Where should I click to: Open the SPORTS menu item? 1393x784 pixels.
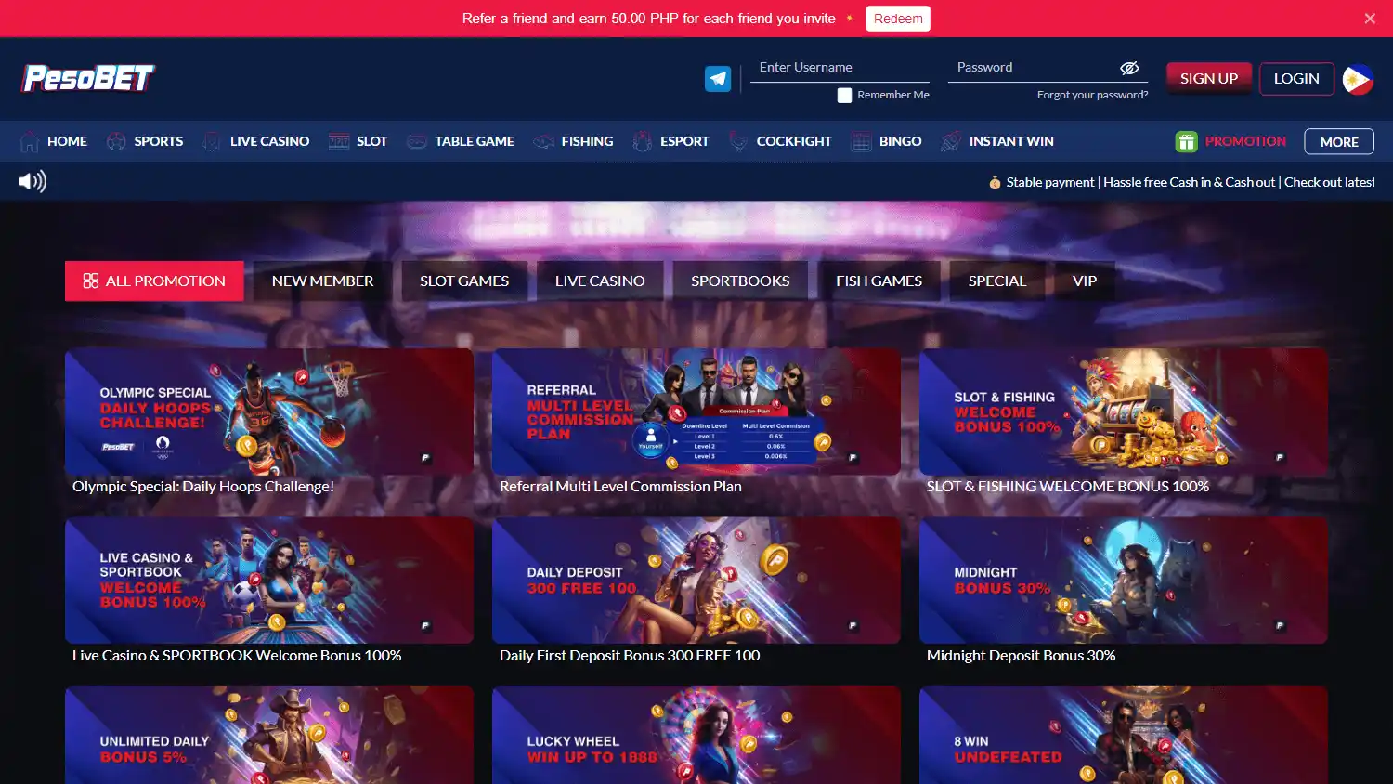[x=159, y=141]
